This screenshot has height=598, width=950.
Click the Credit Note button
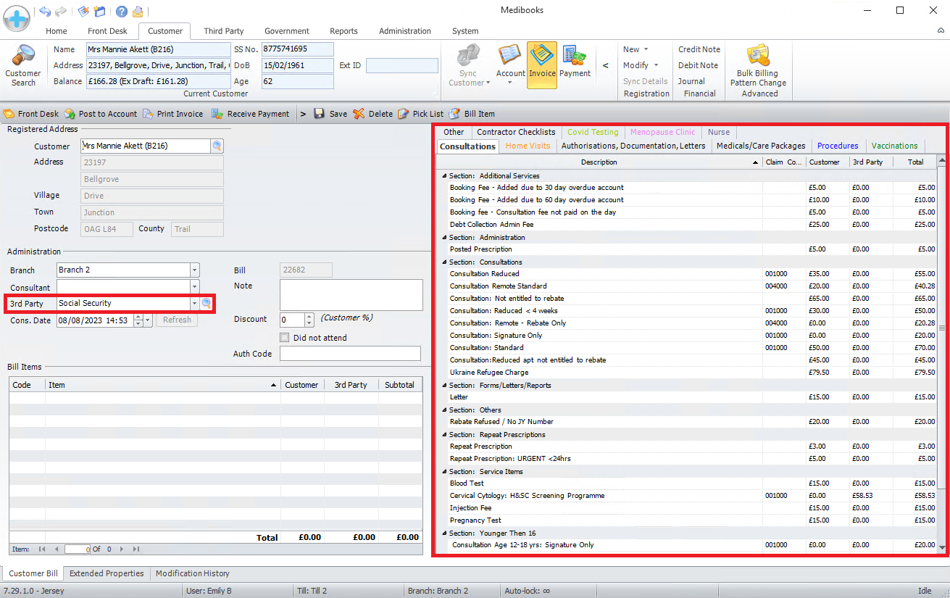699,49
